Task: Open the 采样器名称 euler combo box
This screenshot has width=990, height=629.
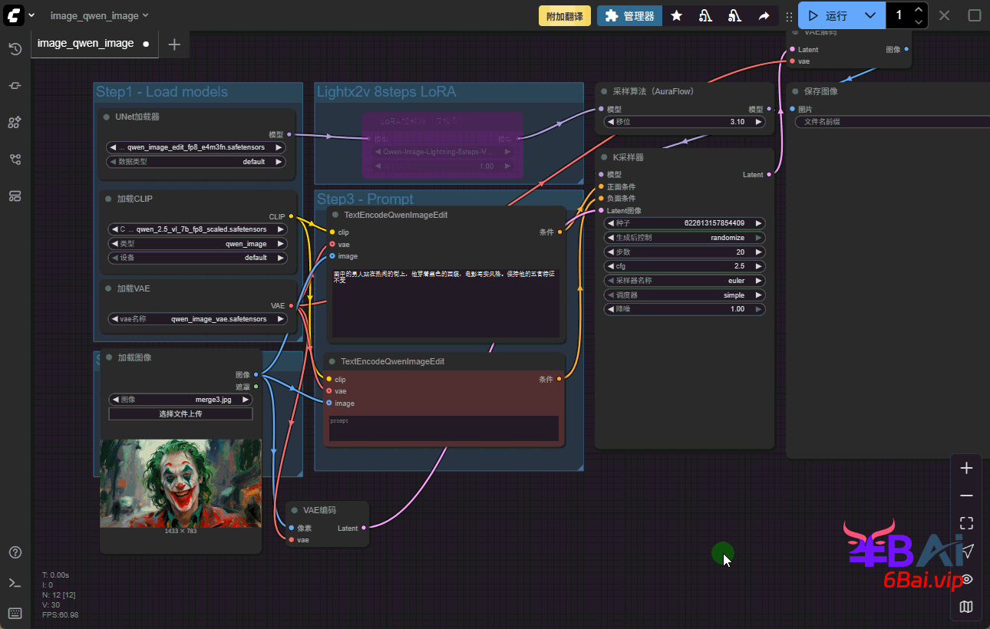Action: point(685,281)
